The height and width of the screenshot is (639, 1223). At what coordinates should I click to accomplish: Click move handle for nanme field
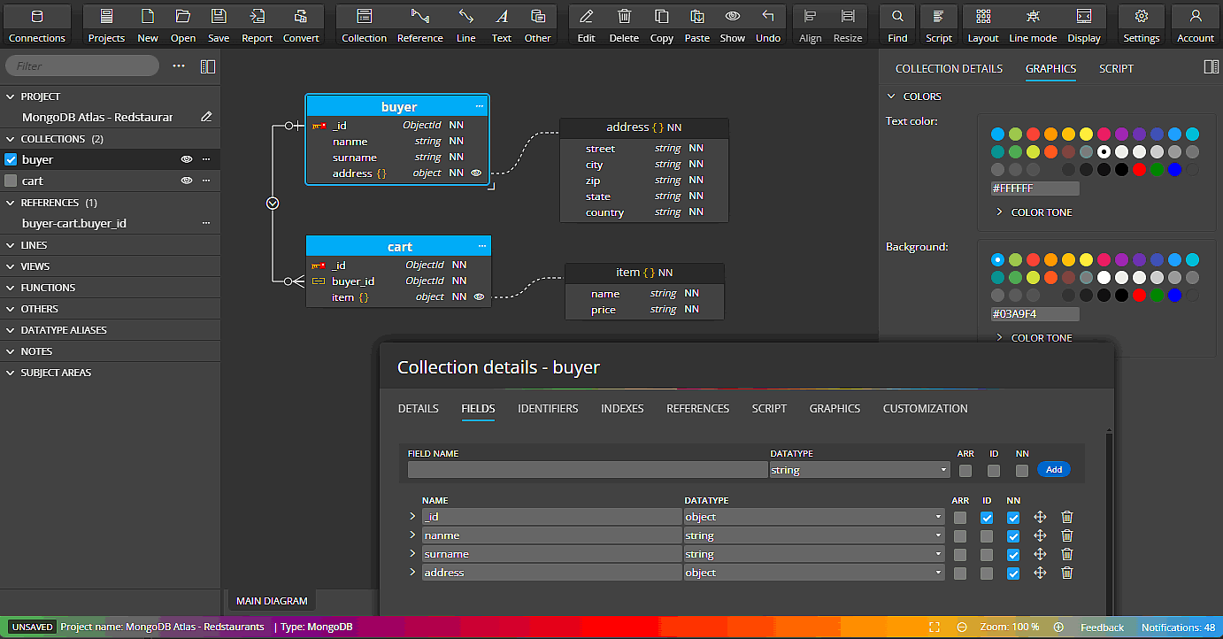(x=1040, y=535)
